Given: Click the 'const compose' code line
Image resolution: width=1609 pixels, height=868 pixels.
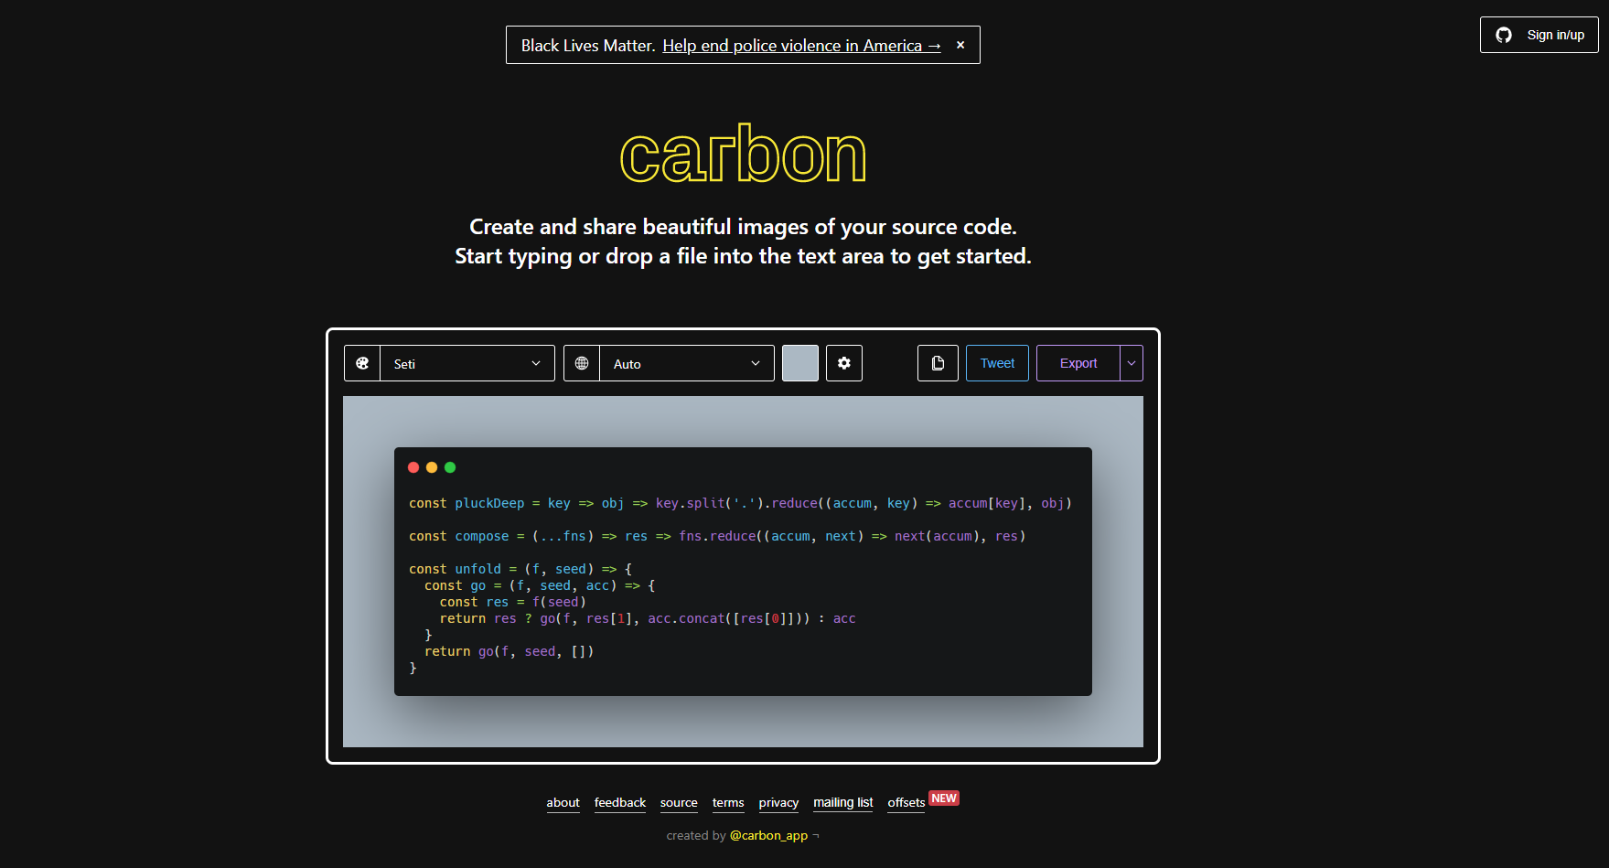Looking at the screenshot, I should (x=717, y=536).
